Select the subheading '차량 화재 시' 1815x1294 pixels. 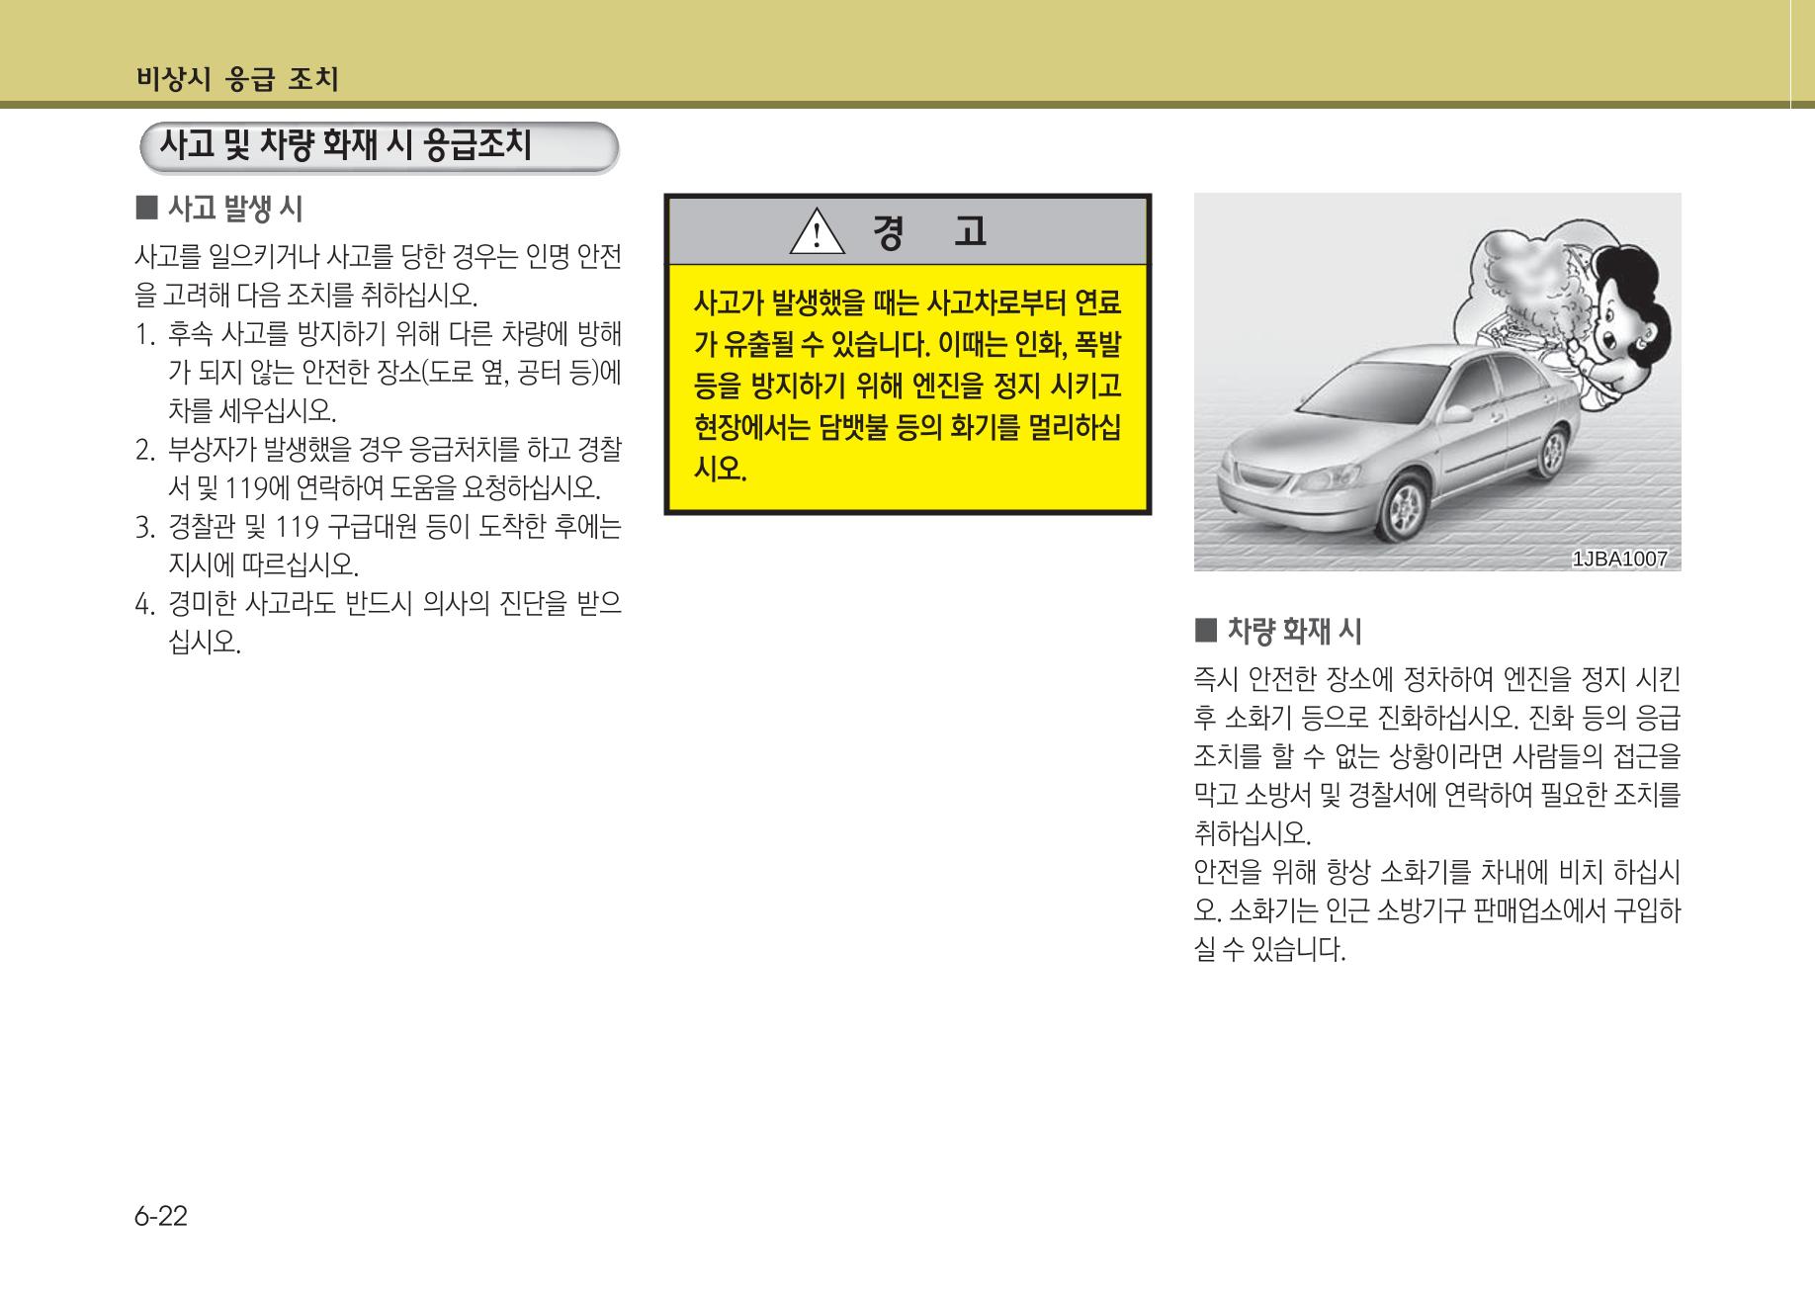[x=1294, y=630]
